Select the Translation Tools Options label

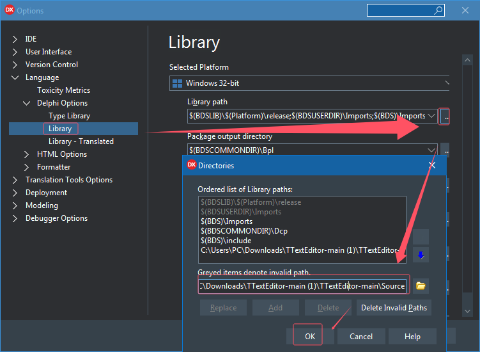[x=69, y=180]
